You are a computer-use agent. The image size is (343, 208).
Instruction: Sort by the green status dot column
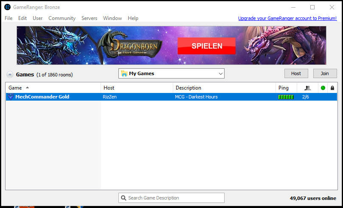coord(323,88)
